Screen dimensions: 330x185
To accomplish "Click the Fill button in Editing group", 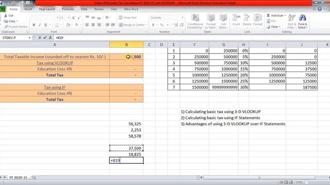I will [272, 21].
